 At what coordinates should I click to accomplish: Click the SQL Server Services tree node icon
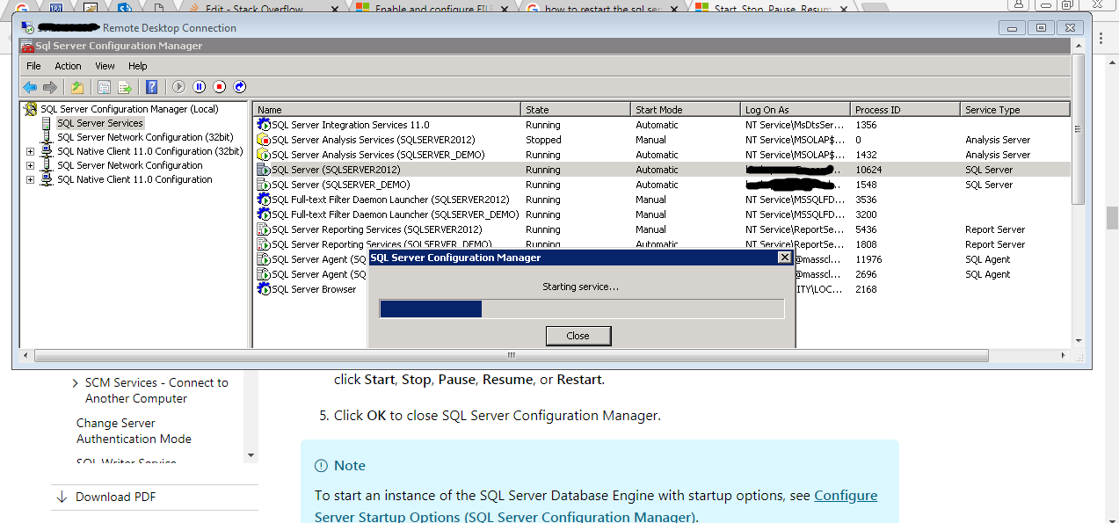pos(47,123)
